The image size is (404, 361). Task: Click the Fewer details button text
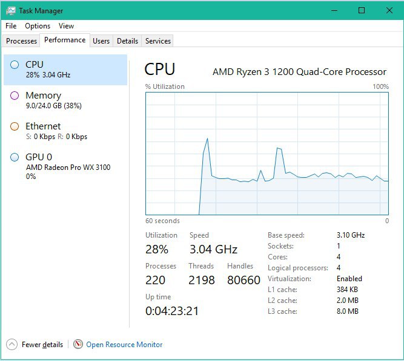pyautogui.click(x=42, y=345)
